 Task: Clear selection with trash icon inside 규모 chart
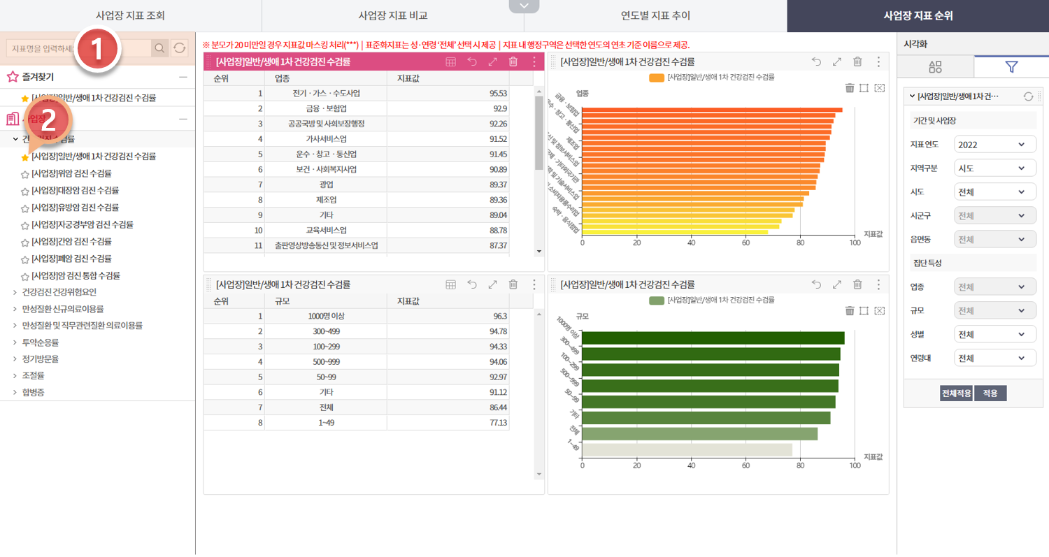tap(850, 310)
